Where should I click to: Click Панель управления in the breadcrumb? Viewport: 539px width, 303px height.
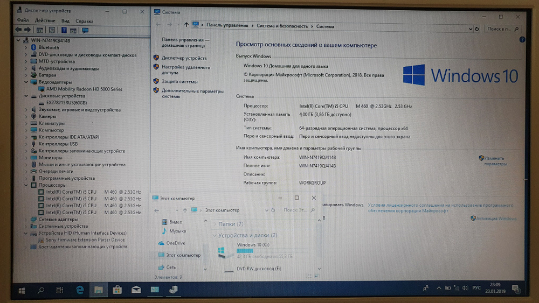click(x=227, y=25)
